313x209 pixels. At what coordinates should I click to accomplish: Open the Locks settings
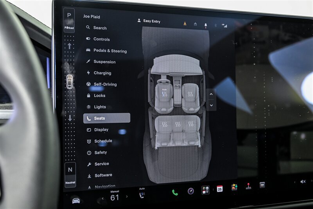coord(96,95)
